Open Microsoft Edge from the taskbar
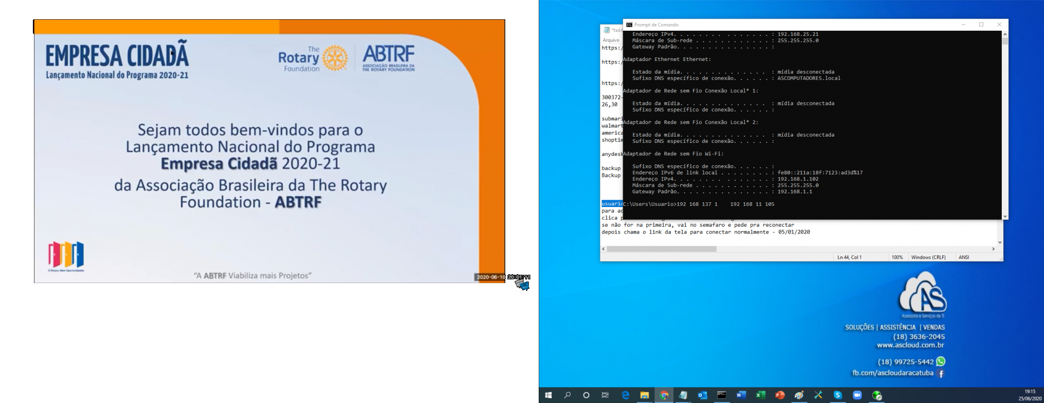Viewport: 1044px width, 403px height. pos(625,395)
